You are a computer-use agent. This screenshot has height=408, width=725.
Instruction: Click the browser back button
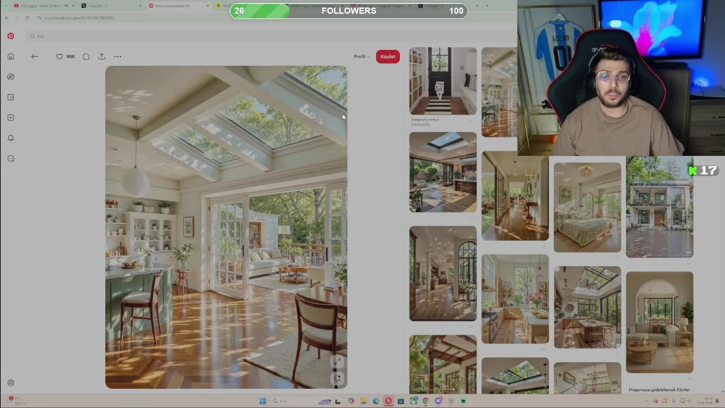pos(7,18)
